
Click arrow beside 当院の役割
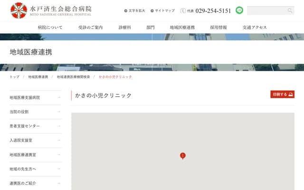click(59, 112)
